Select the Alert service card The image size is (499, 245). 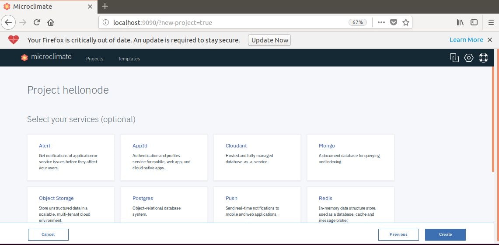pos(71,157)
